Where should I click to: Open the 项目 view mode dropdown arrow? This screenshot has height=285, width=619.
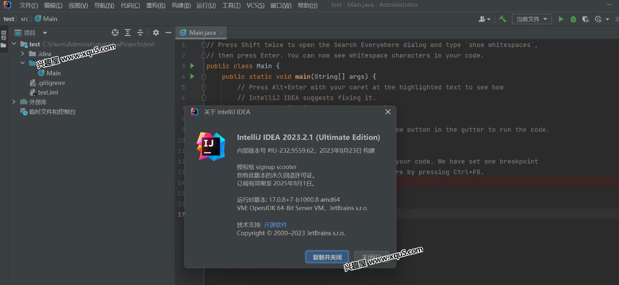click(45, 33)
